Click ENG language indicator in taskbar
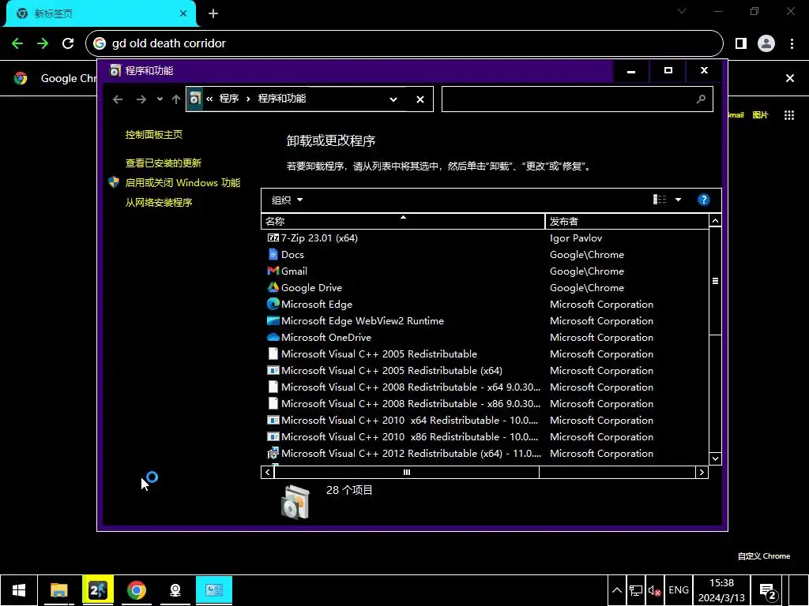 tap(678, 590)
